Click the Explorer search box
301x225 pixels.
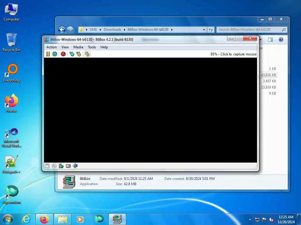coord(252,30)
